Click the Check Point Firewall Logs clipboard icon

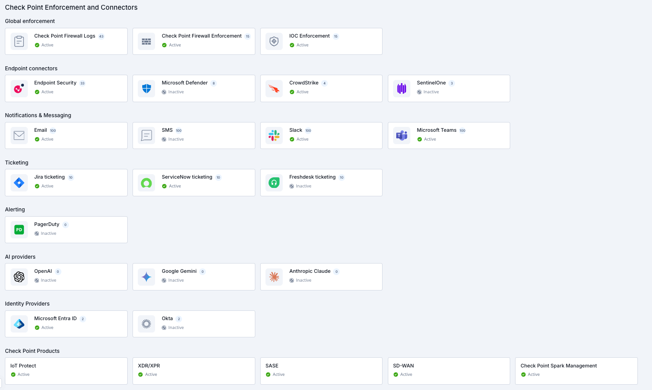(x=19, y=42)
